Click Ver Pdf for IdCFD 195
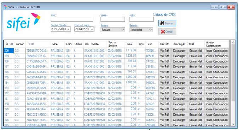The image size is (239, 130). pyautogui.click(x=164, y=77)
